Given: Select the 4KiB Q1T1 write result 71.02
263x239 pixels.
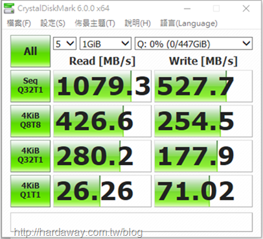Looking at the screenshot, I should [x=203, y=191].
